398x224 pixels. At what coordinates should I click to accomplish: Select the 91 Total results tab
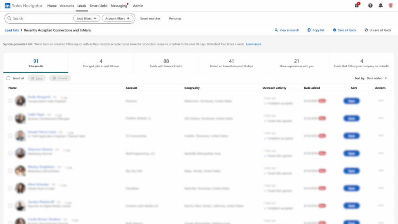(36, 63)
